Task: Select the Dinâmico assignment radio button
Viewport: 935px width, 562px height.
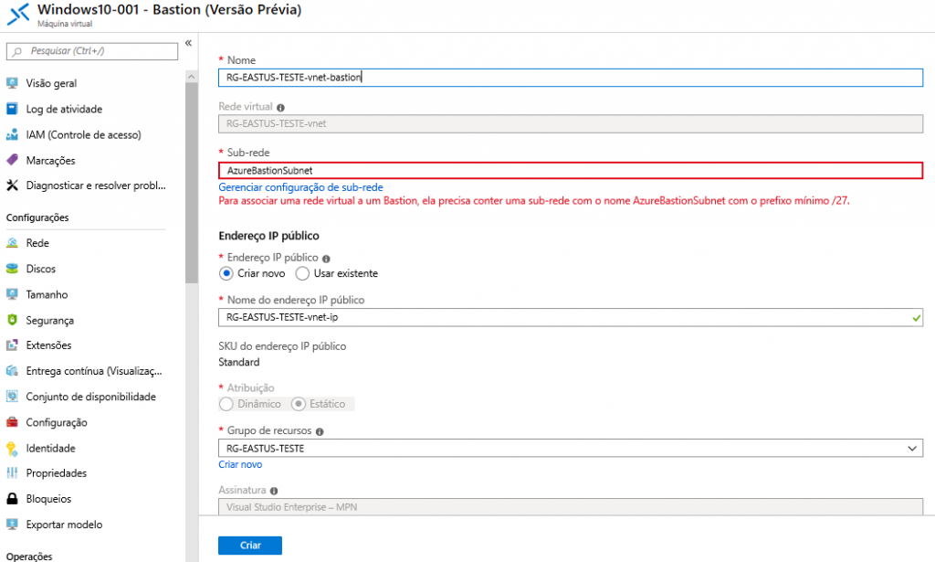Action: click(x=226, y=404)
